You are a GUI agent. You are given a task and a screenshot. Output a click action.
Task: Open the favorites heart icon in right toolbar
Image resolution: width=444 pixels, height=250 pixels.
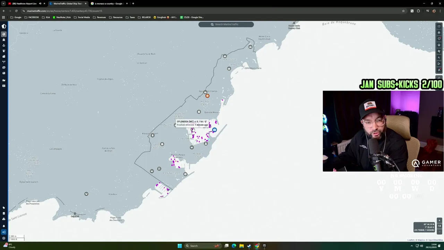tap(439, 39)
